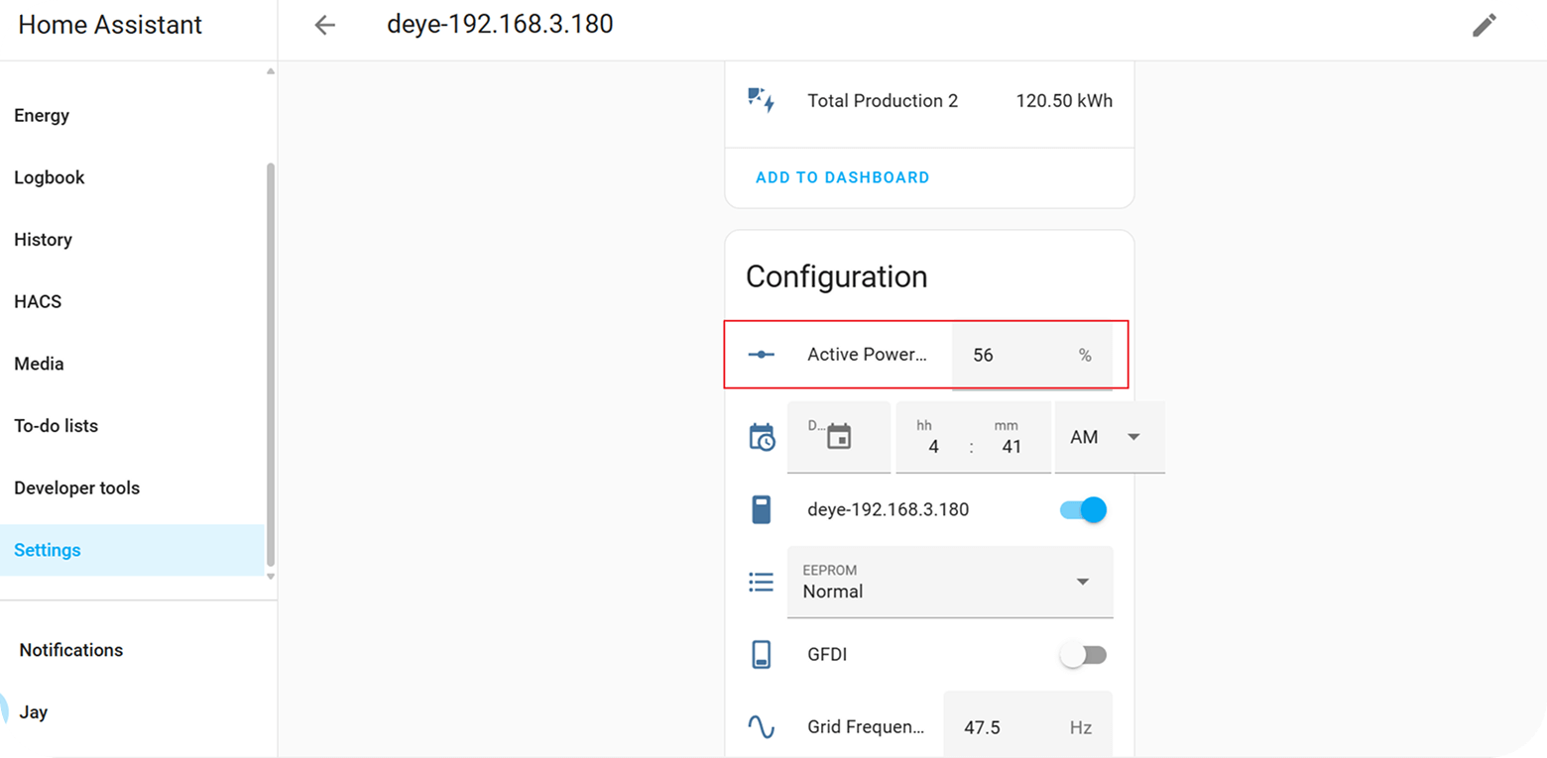This screenshot has height=758, width=1547.
Task: Click the calendar clock icon
Action: [761, 437]
